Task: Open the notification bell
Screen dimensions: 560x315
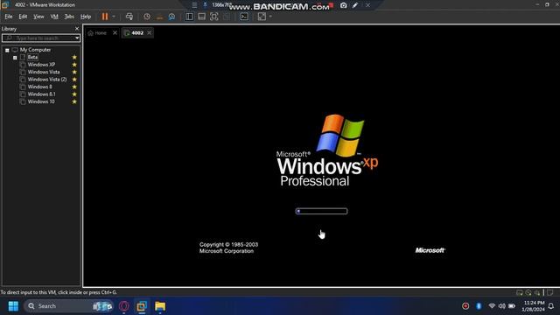Action: click(551, 306)
